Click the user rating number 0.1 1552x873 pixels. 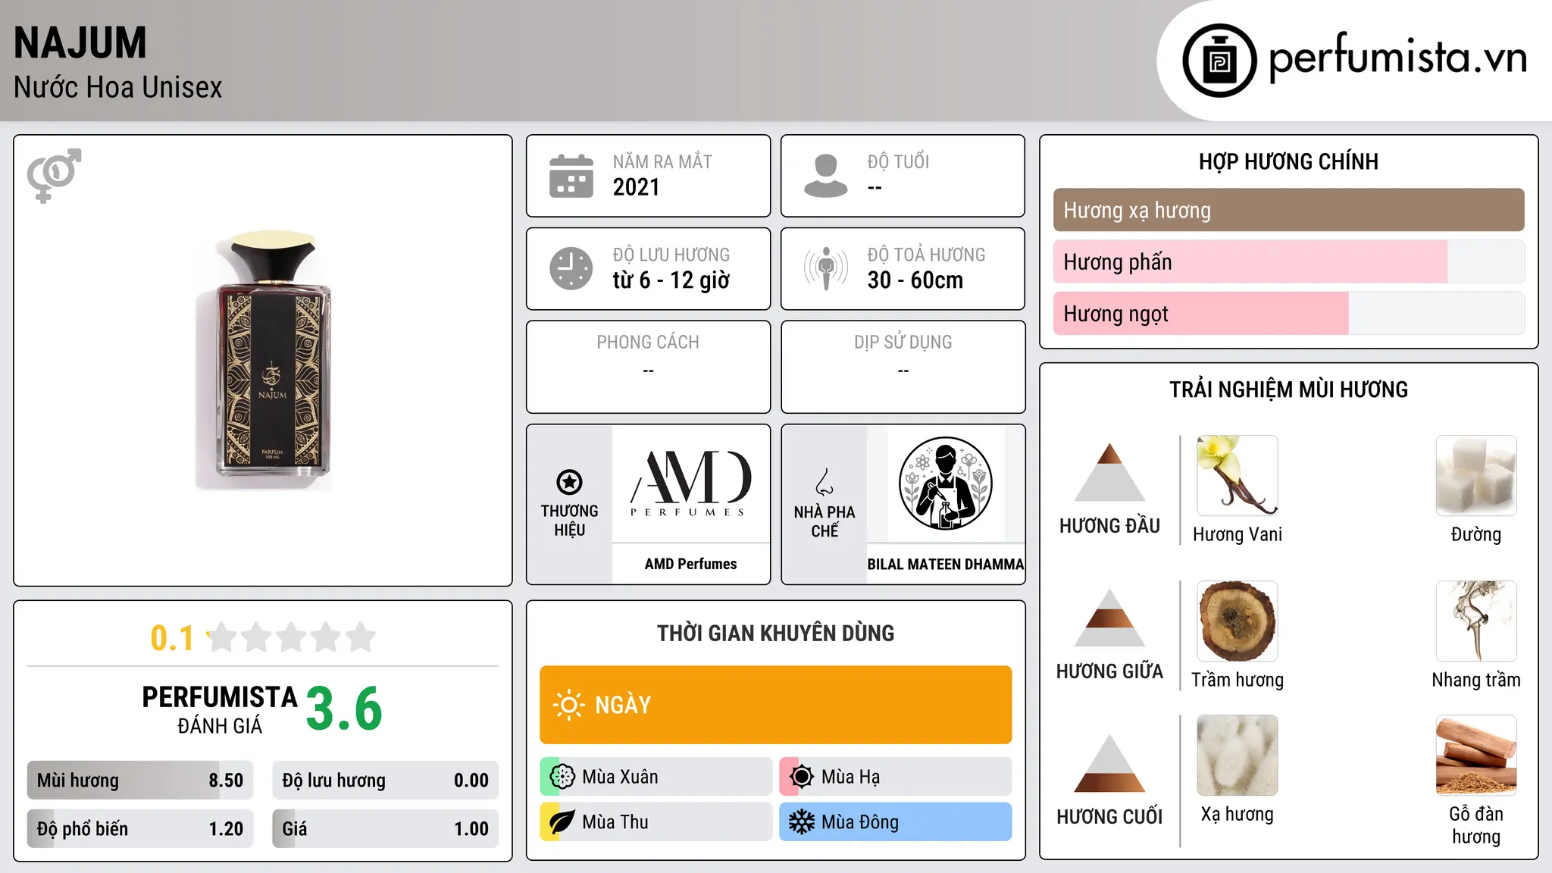172,638
